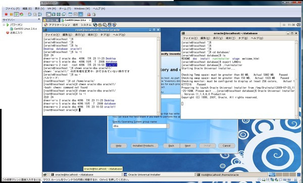
Task: Suspend the VM with the pause icon
Action: point(11,15)
